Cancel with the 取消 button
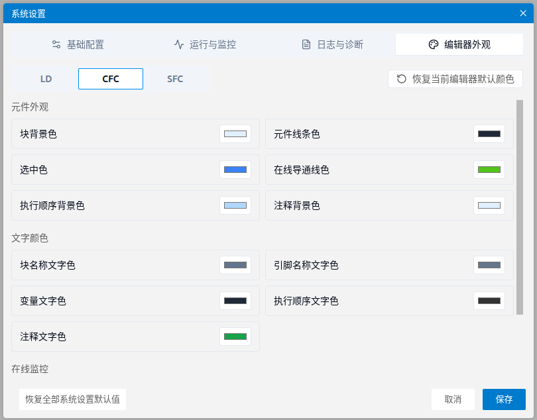Viewport: 537px width, 420px height. point(453,399)
